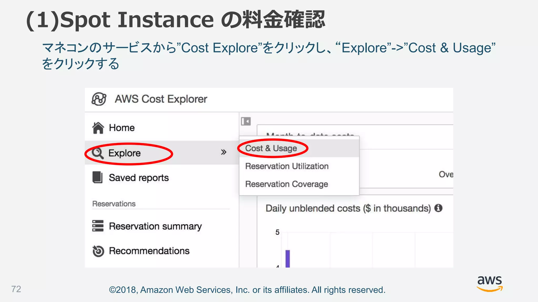
Task: Expand the Explore submenu double chevron
Action: tap(224, 152)
